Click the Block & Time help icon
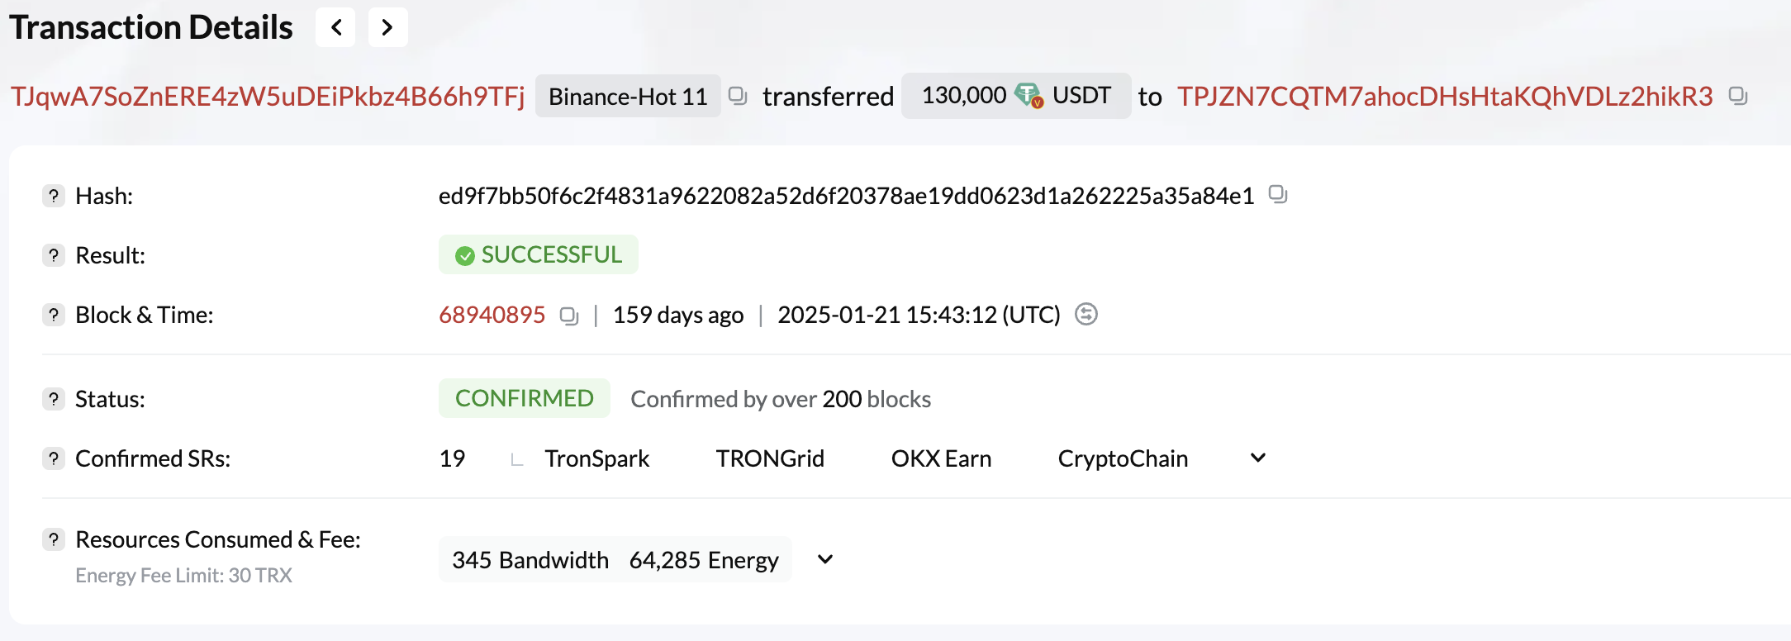Screen dimensions: 1791x641 pos(54,315)
